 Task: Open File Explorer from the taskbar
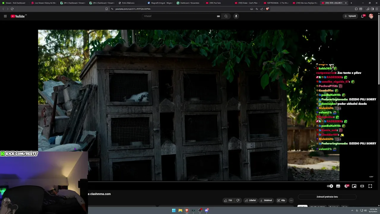click(x=180, y=210)
